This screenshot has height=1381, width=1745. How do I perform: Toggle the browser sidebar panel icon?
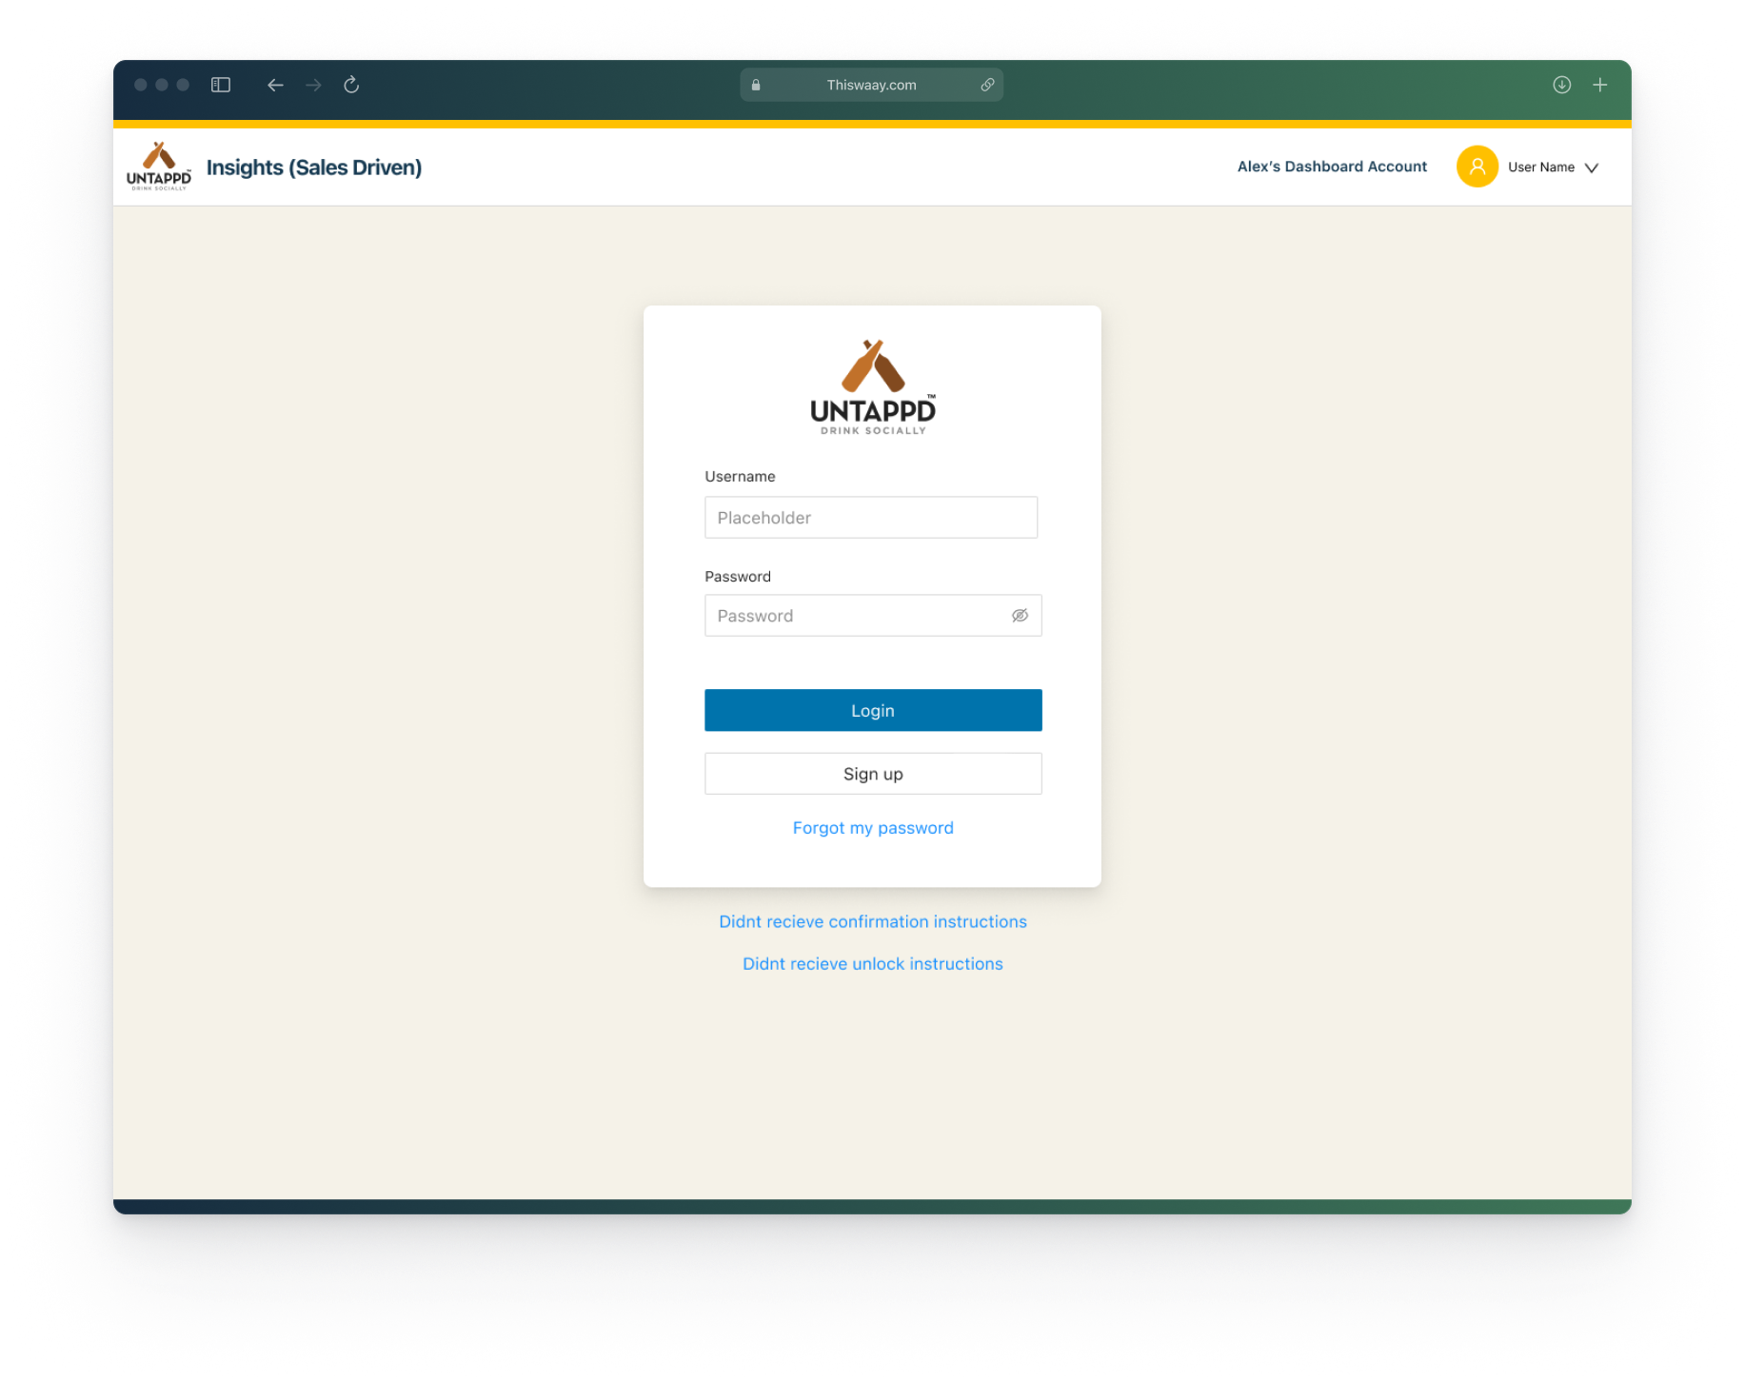coord(221,85)
